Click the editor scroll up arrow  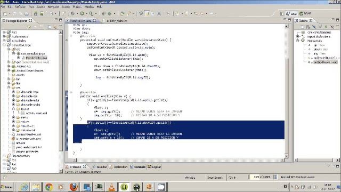[287, 26]
